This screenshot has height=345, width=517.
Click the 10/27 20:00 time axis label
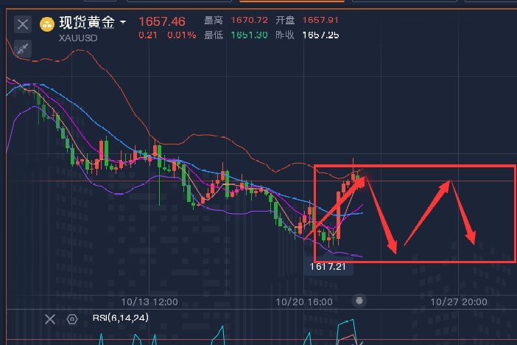[x=458, y=302]
